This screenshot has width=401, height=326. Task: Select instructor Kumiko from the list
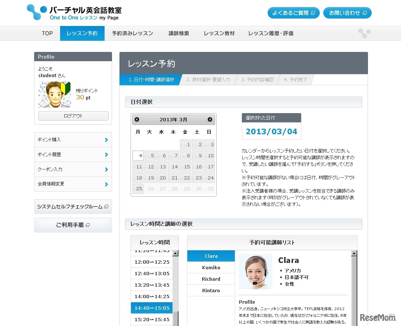[x=211, y=267]
